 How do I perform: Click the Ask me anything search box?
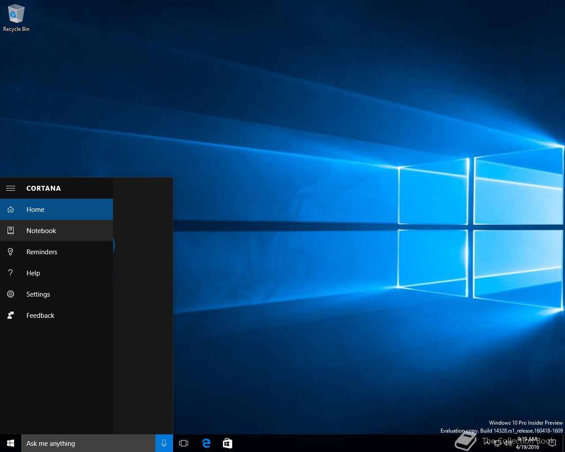pyautogui.click(x=88, y=443)
